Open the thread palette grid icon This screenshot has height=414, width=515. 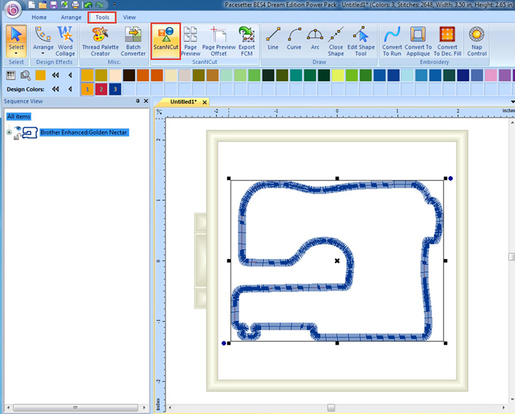point(11,75)
